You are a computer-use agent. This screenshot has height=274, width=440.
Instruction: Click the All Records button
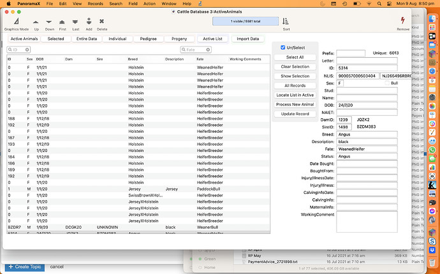[x=295, y=86]
